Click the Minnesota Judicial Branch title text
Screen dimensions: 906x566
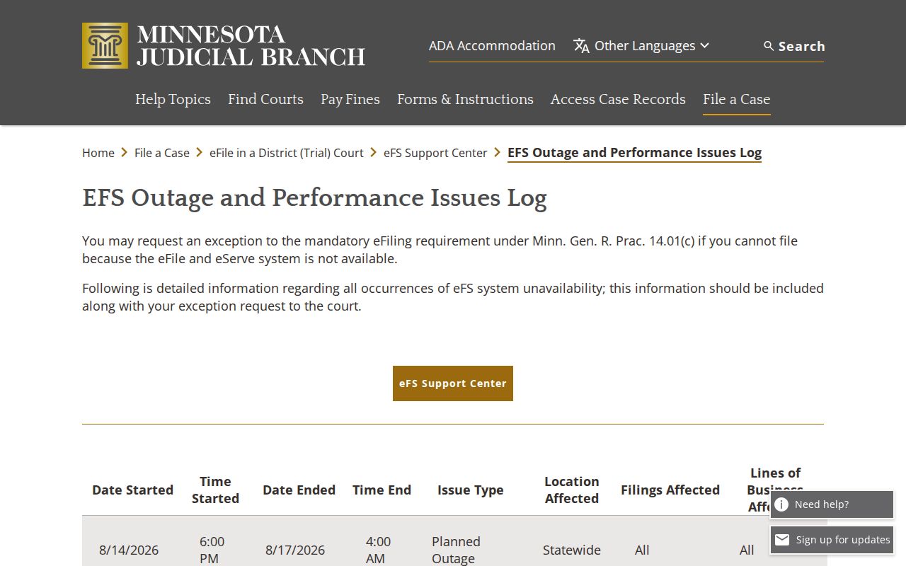tap(251, 45)
